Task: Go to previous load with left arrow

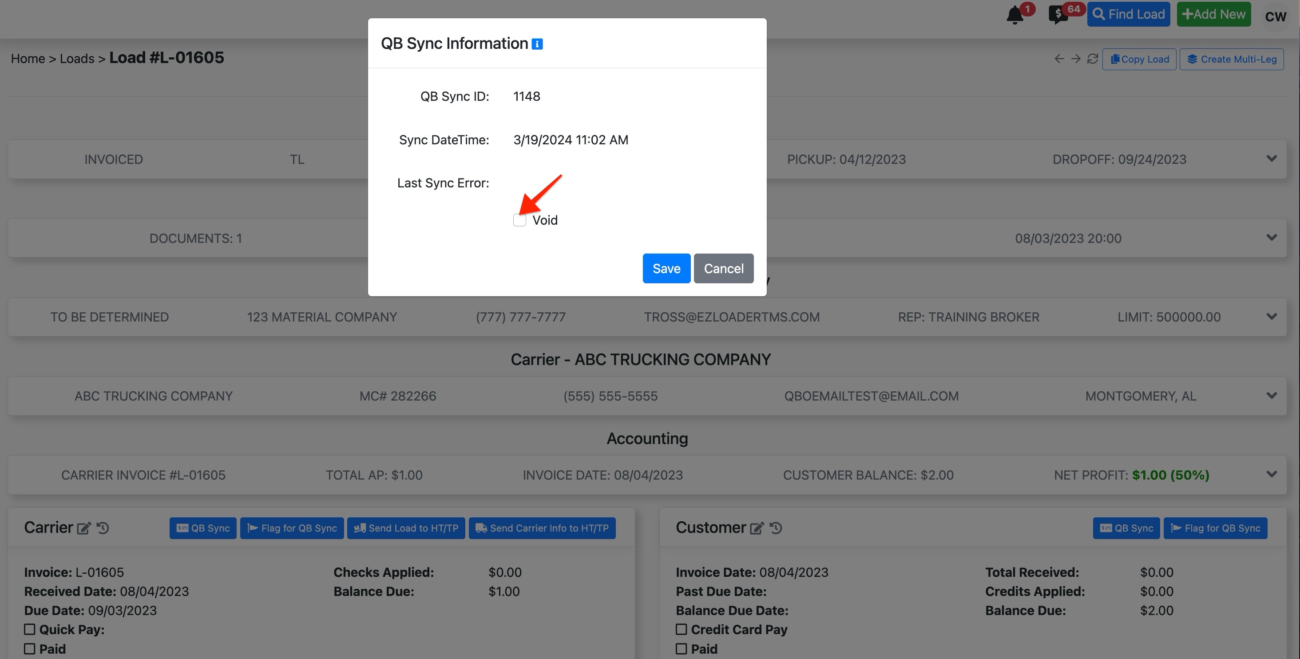Action: [1059, 59]
